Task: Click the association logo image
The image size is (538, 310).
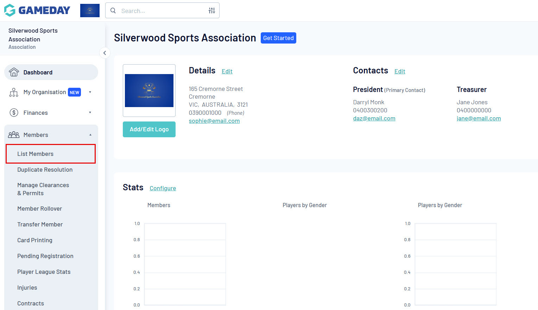Action: (x=149, y=91)
